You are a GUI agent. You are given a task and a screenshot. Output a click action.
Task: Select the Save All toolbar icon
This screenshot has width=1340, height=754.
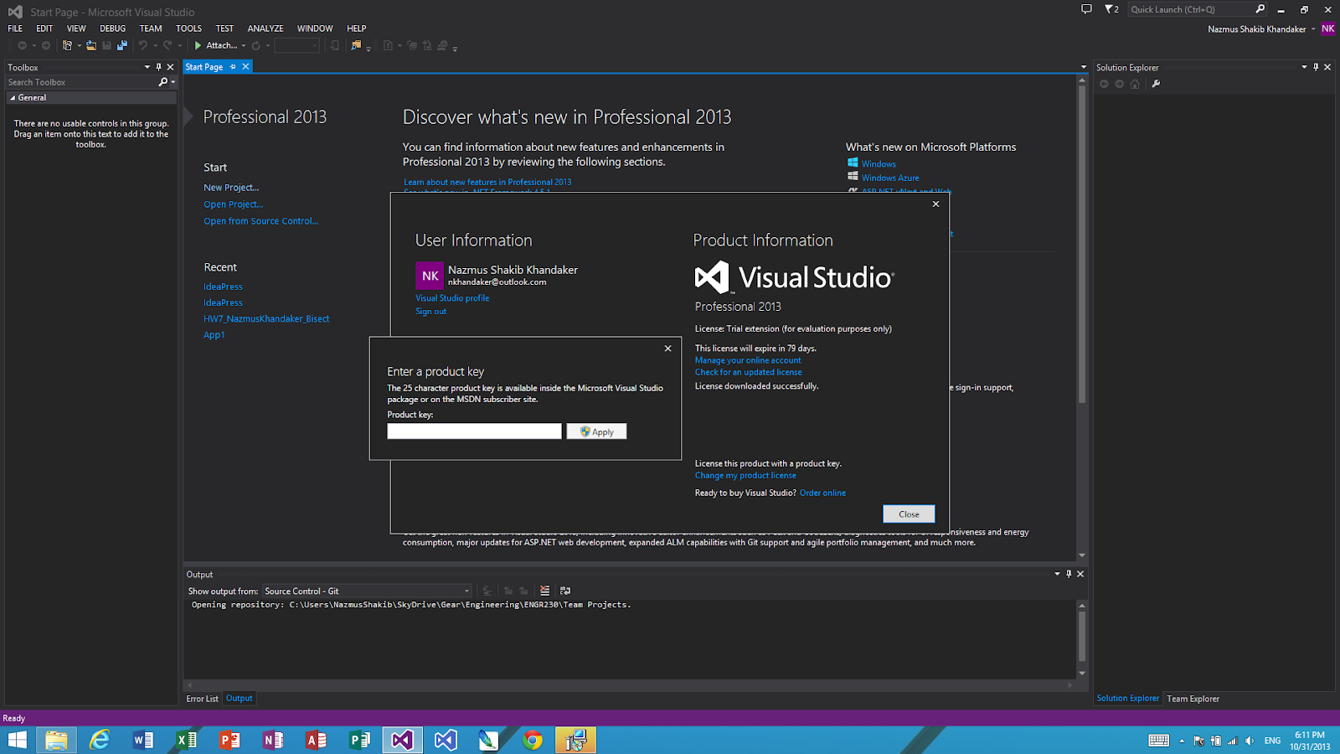click(x=123, y=46)
